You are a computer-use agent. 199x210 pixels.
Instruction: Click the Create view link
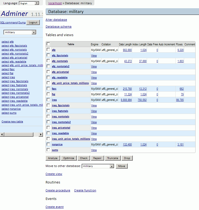pos(54,174)
